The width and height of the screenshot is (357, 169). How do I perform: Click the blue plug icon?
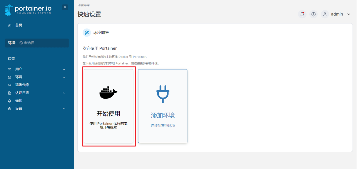coord(163,94)
